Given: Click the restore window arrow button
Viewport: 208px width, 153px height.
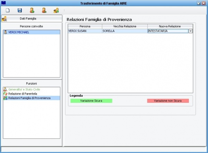Looking at the screenshot, I should click(x=199, y=3).
